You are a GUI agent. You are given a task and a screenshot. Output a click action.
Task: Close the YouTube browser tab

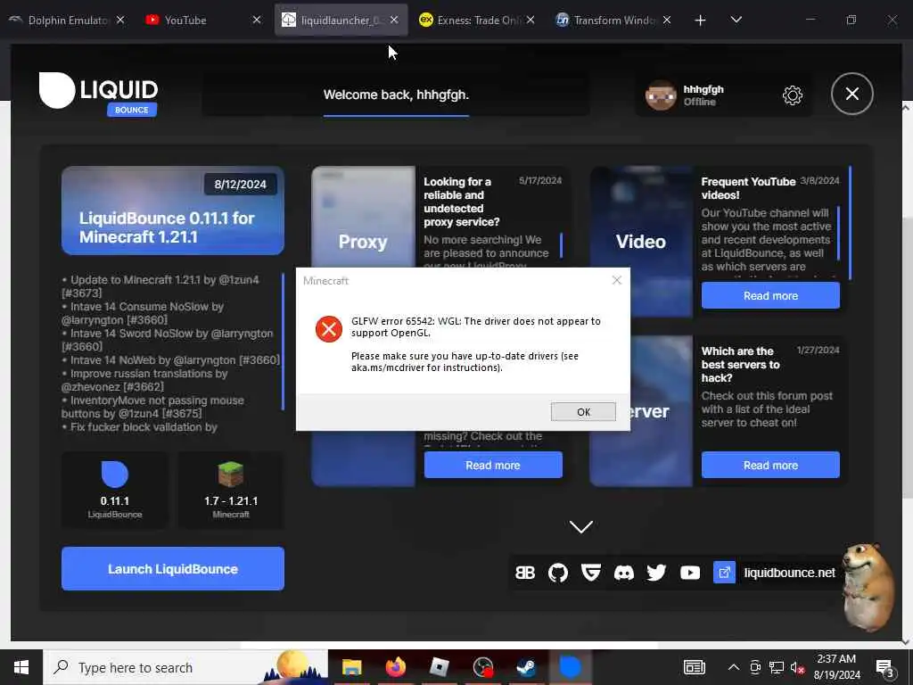click(256, 20)
